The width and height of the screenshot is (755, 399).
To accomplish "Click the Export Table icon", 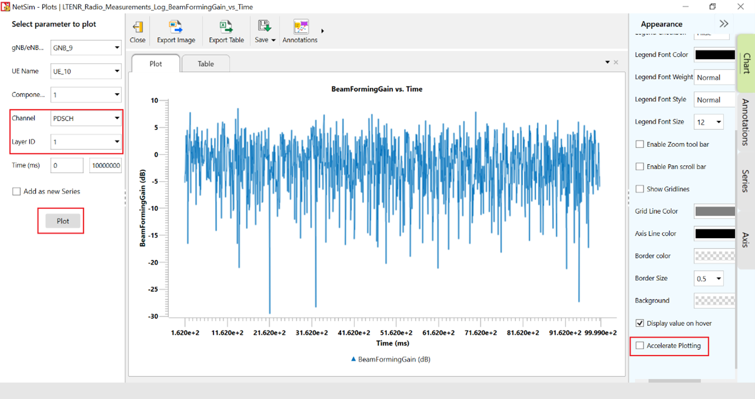I will click(x=226, y=32).
